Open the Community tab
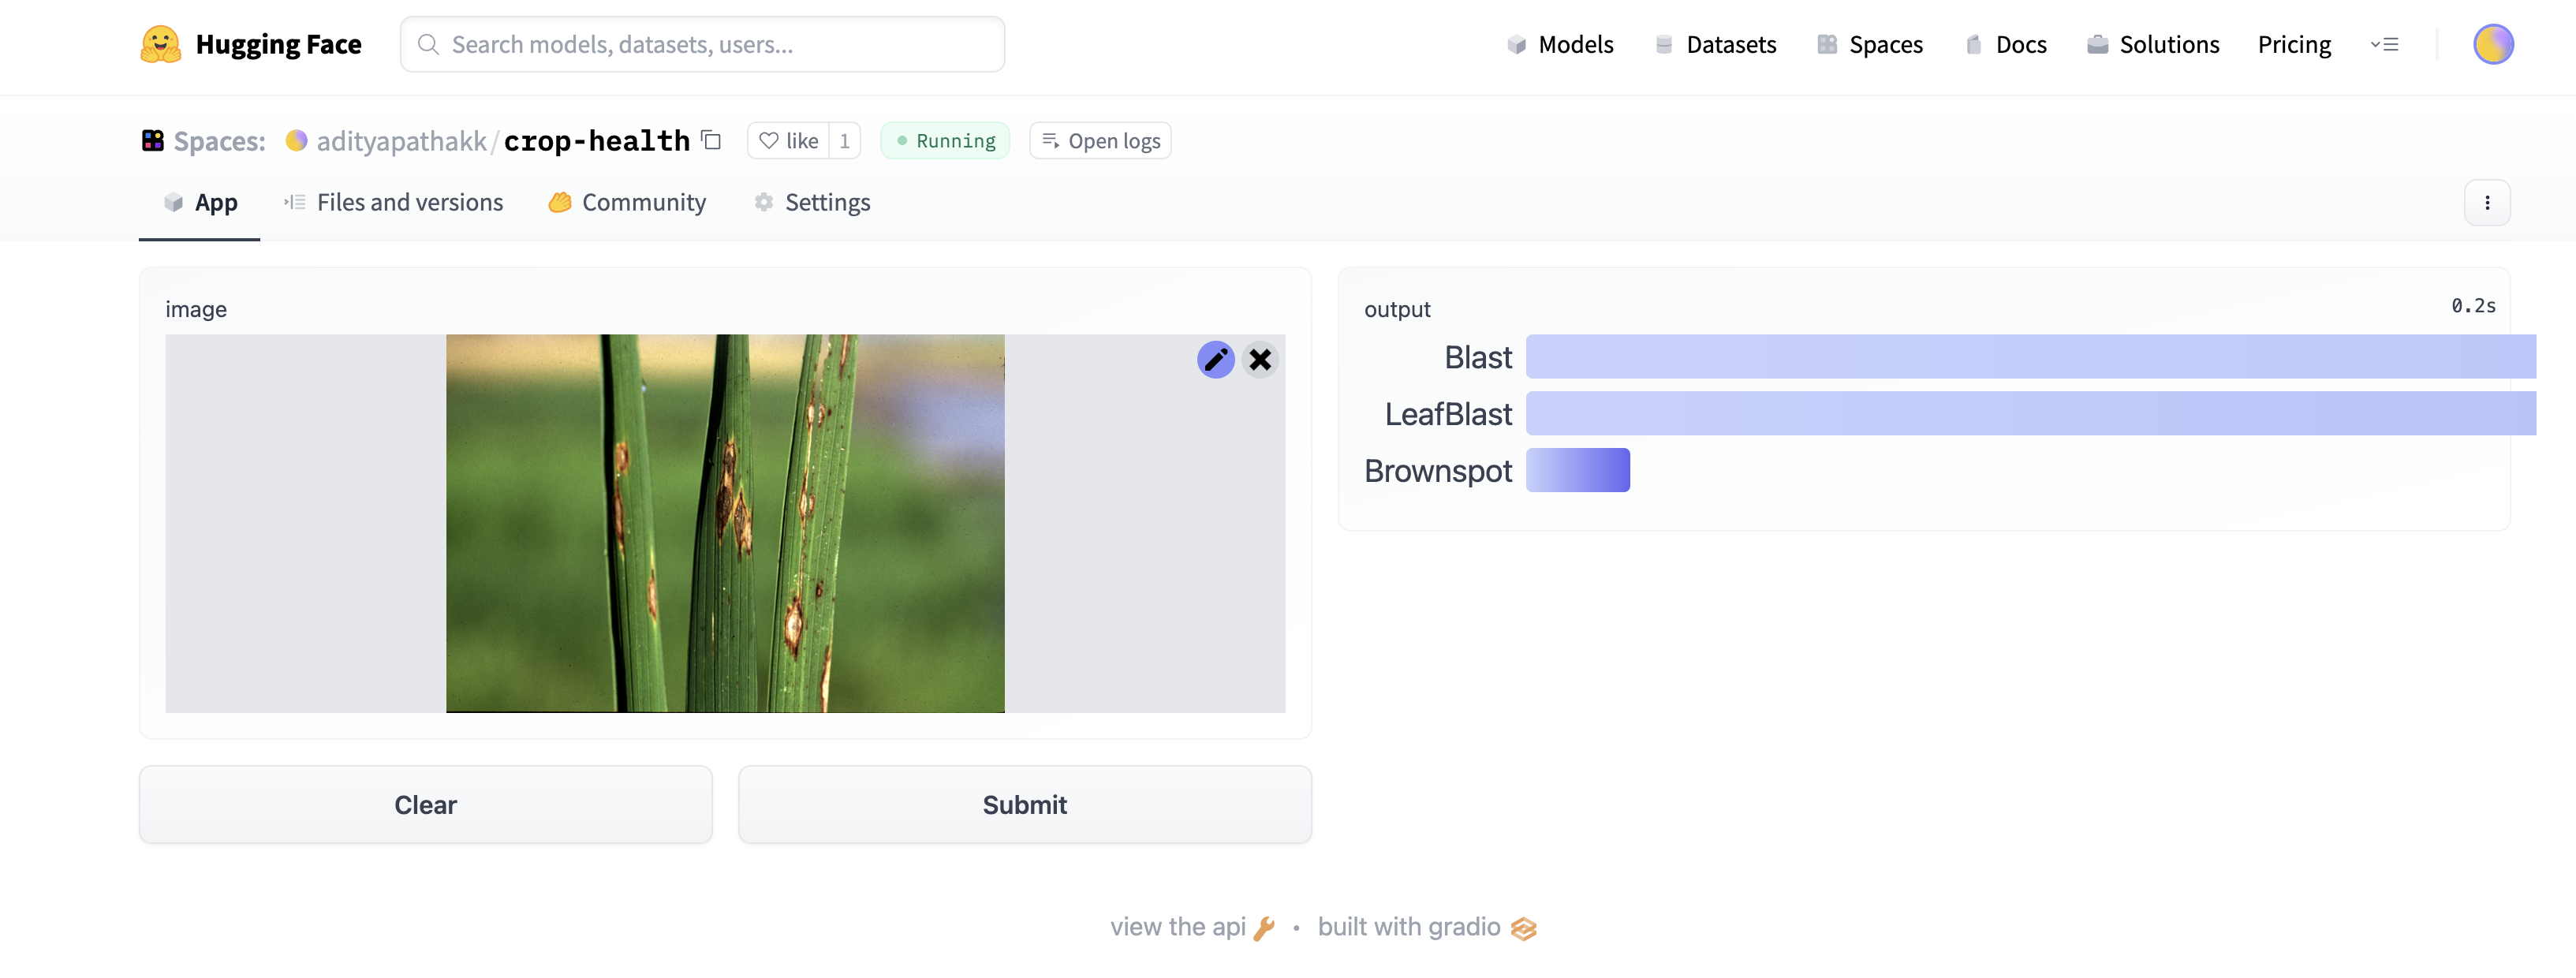This screenshot has height=978, width=2576. coord(627,202)
